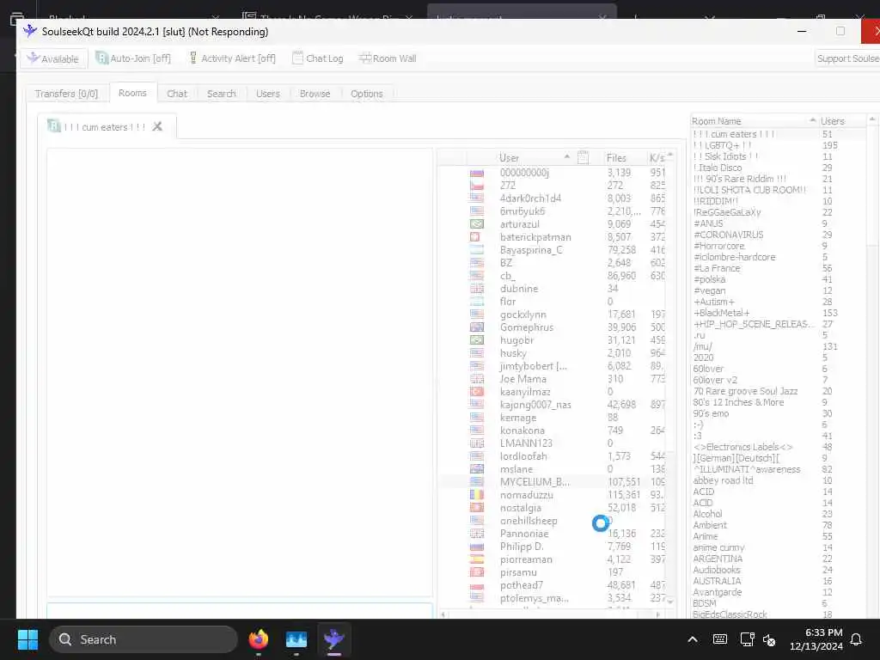Switch to the Search tab
The height and width of the screenshot is (660, 880).
[222, 94]
